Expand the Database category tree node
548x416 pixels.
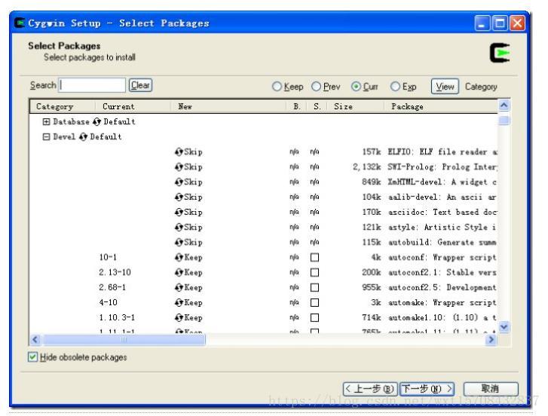point(46,121)
